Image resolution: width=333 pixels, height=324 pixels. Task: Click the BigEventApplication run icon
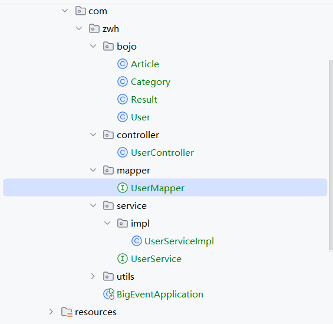(x=109, y=294)
